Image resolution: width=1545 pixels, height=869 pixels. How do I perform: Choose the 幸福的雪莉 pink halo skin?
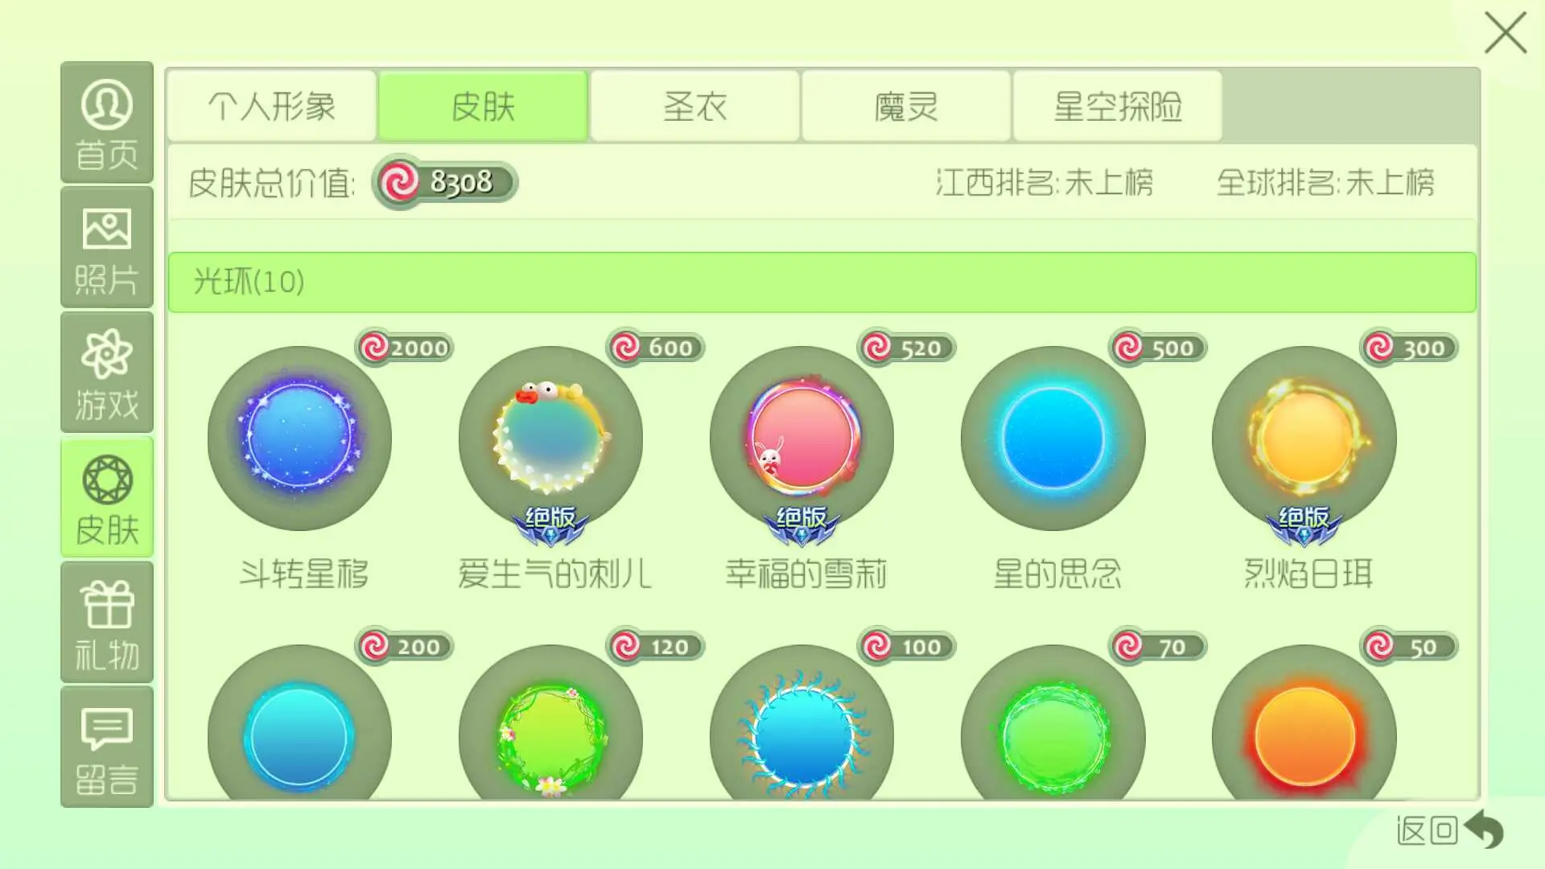801,439
